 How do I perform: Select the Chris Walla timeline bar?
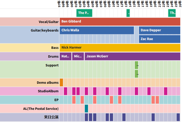point(97,30)
